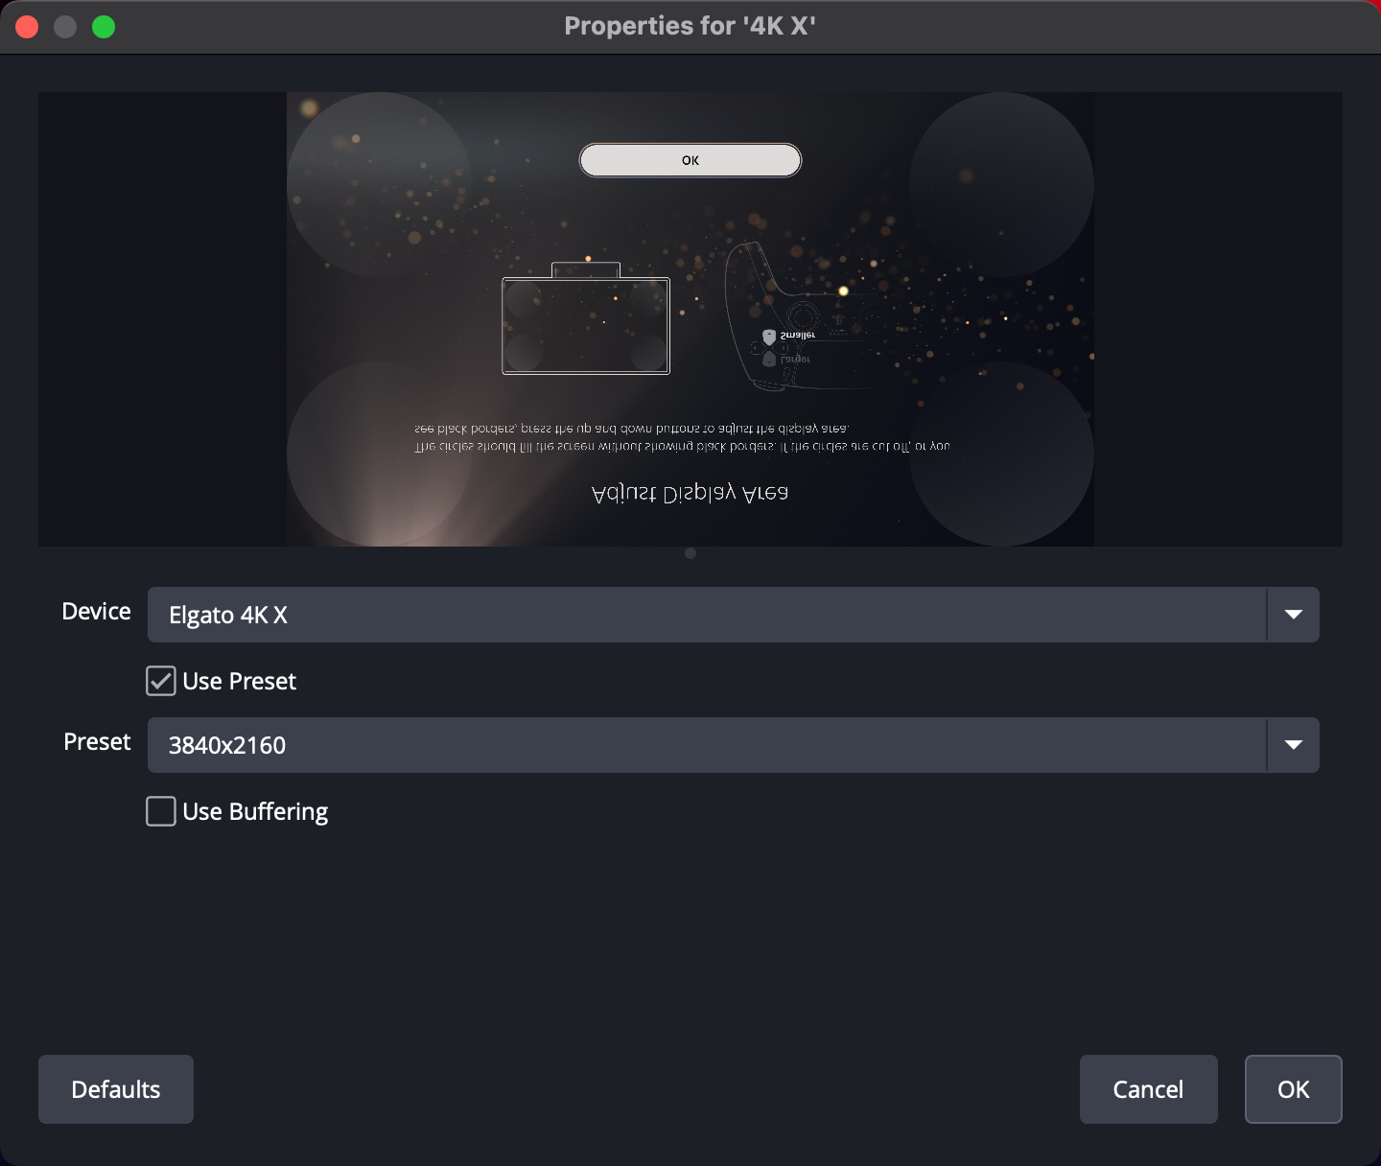Viewport: 1381px width, 1166px height.
Task: Click the TV screen illustration in preview
Action: click(x=586, y=325)
